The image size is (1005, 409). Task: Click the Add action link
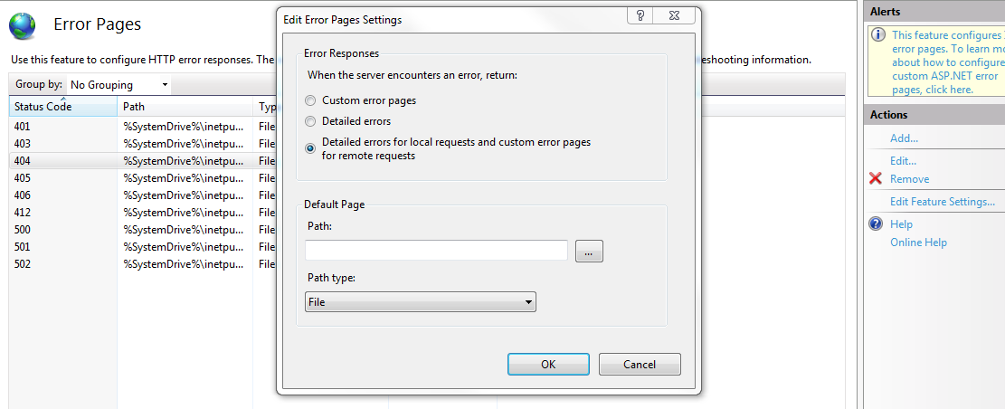[904, 138]
